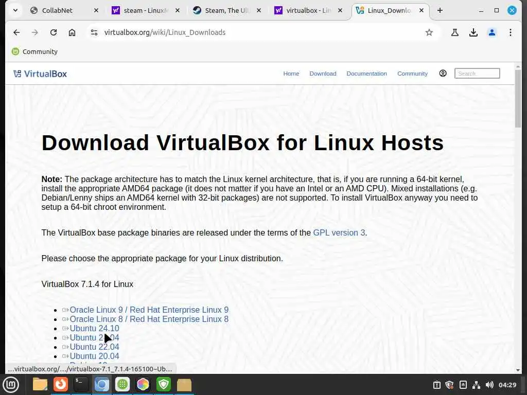Download the Ubuntu 24.10 package
The image size is (527, 395).
click(x=94, y=328)
